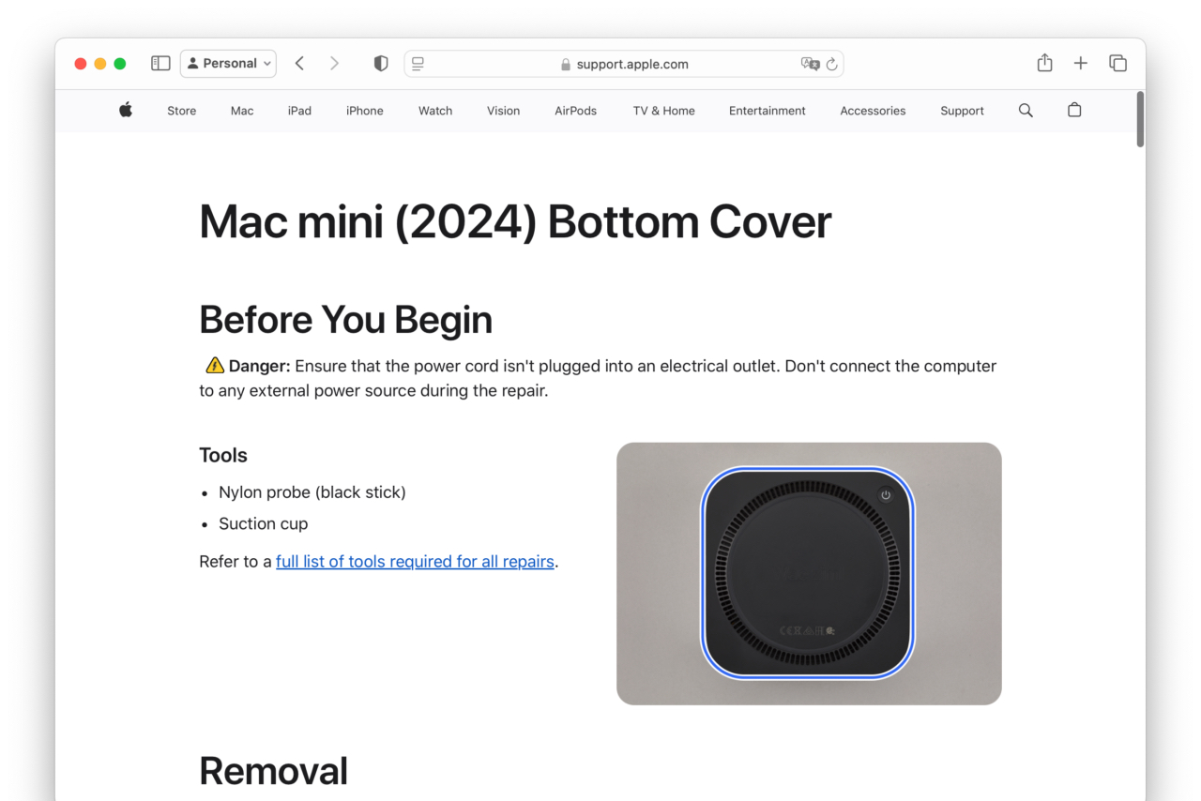Reload the current page
This screenshot has height=801, width=1201.
(x=832, y=64)
